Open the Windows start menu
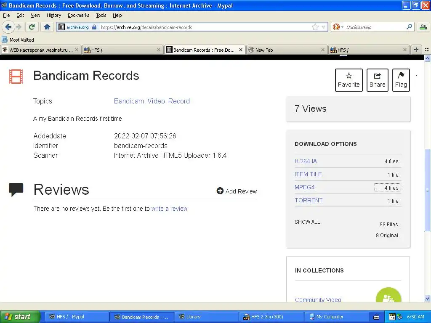This screenshot has height=323, width=431. coord(20,317)
